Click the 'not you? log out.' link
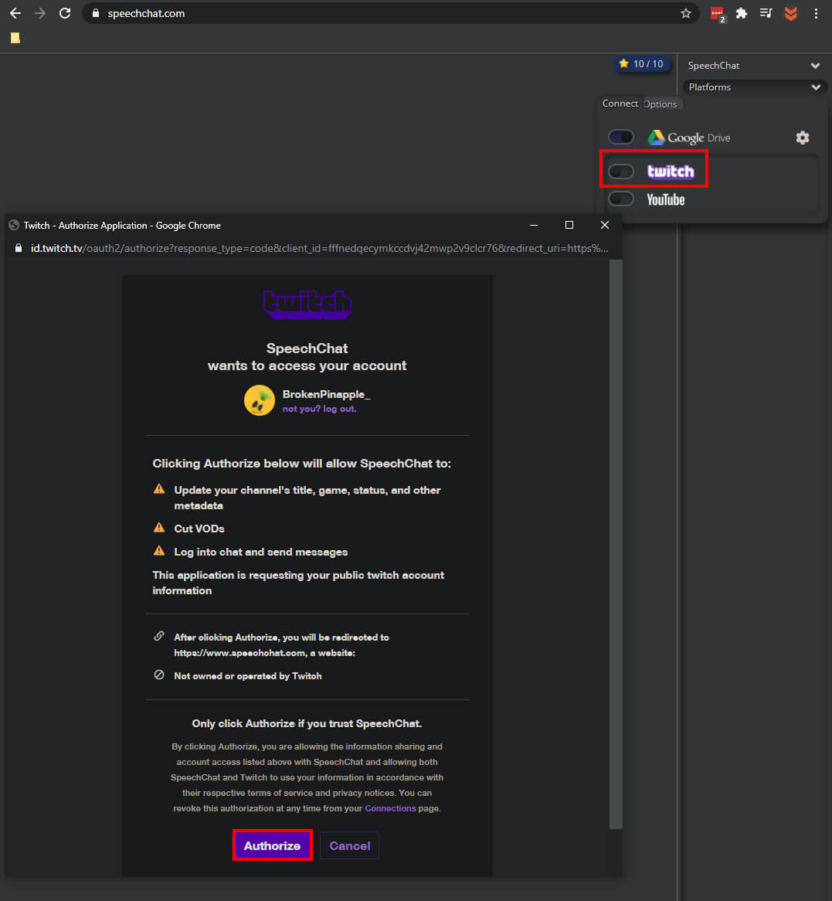Screen dimensions: 832x901 coord(320,409)
